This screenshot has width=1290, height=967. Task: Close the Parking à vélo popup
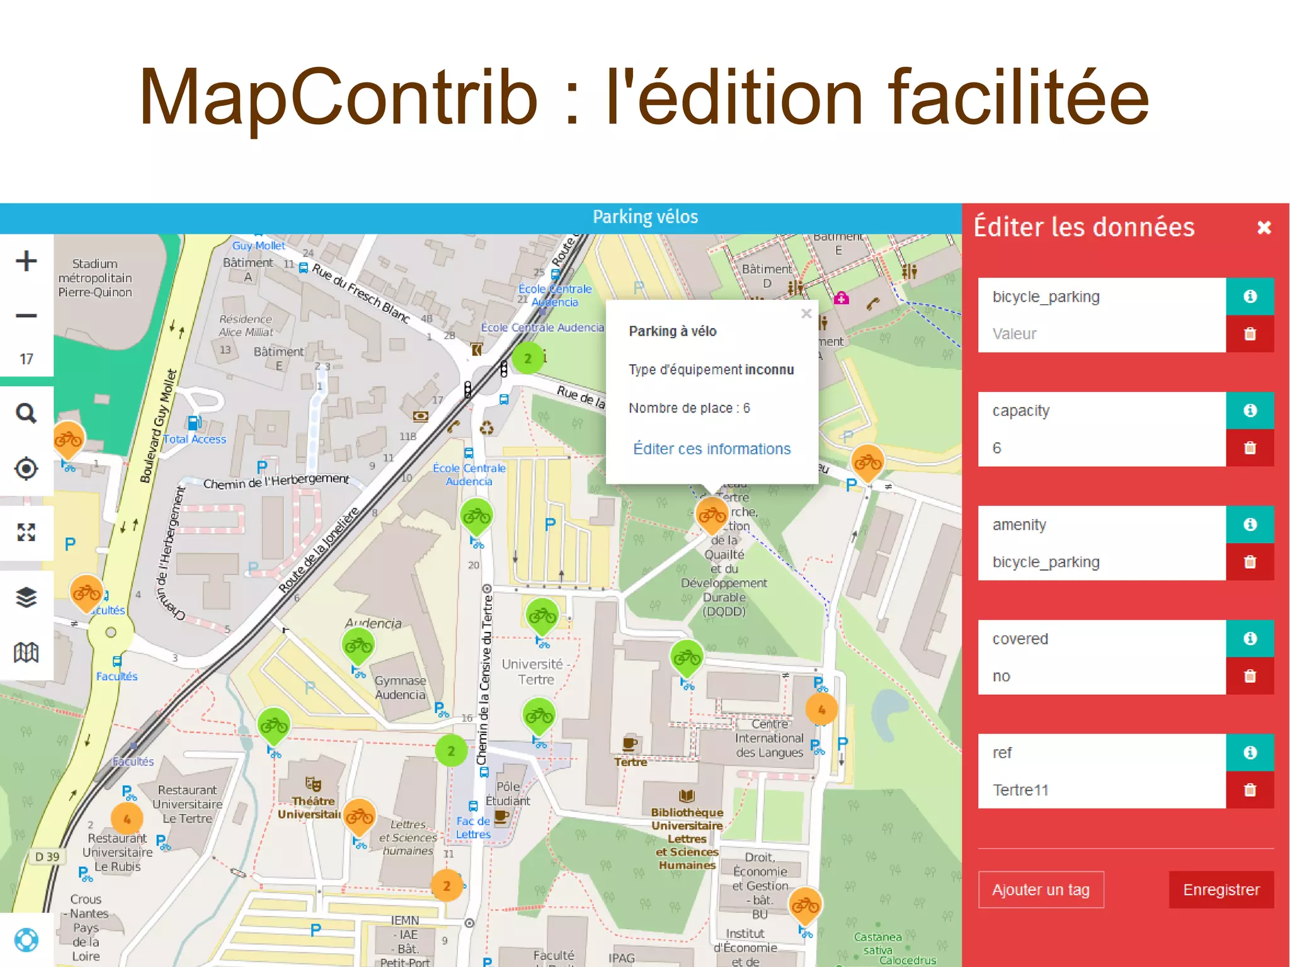tap(806, 313)
